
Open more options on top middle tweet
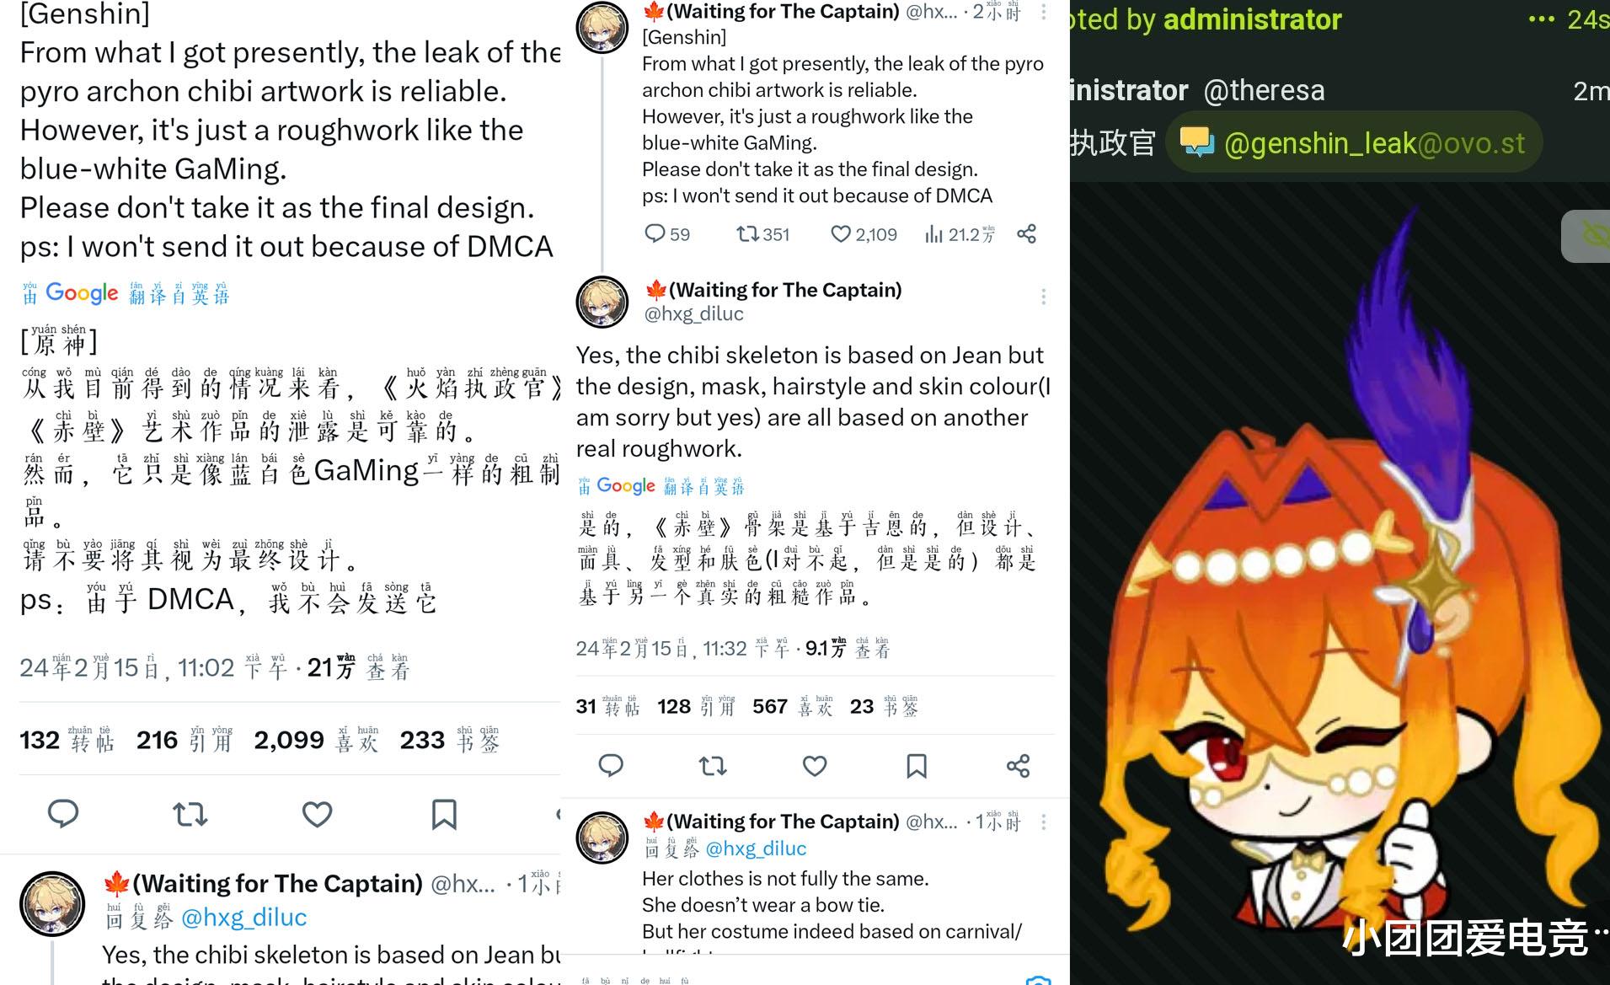pyautogui.click(x=1044, y=12)
